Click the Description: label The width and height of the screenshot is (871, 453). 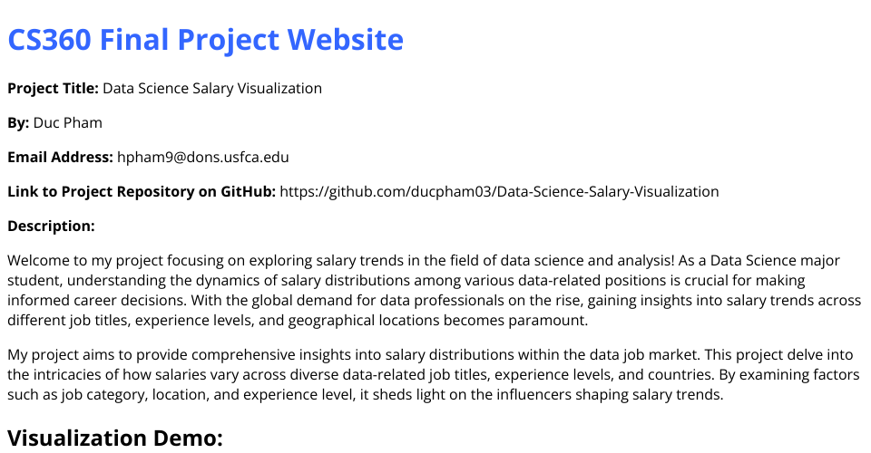coord(51,226)
